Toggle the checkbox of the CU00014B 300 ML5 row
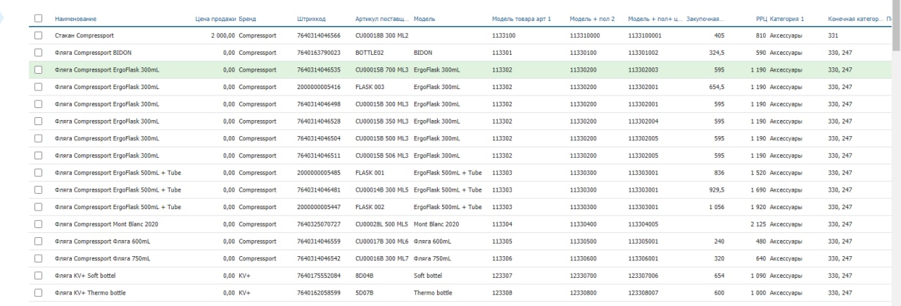Viewport: 901px width, 306px height. coord(39,189)
